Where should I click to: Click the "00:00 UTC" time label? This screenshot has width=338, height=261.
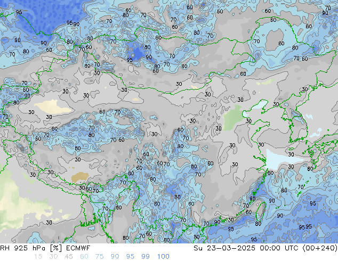(279, 248)
